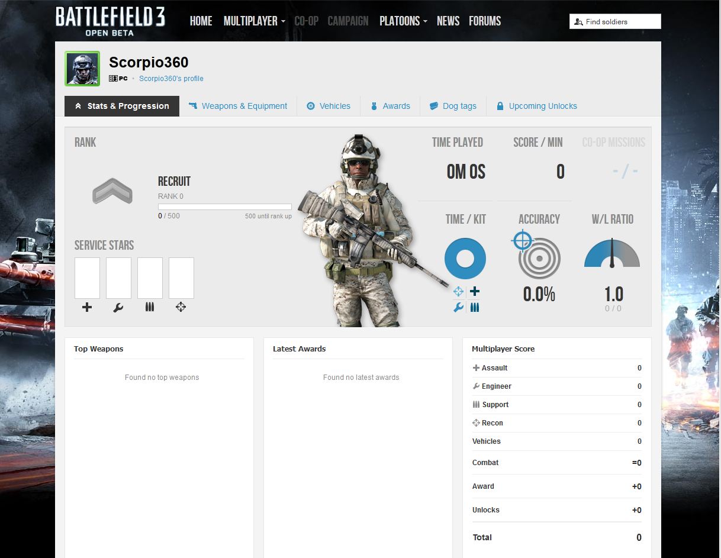This screenshot has width=721, height=558.
Task: Open Scorpio360's profile link
Action: pyautogui.click(x=171, y=79)
